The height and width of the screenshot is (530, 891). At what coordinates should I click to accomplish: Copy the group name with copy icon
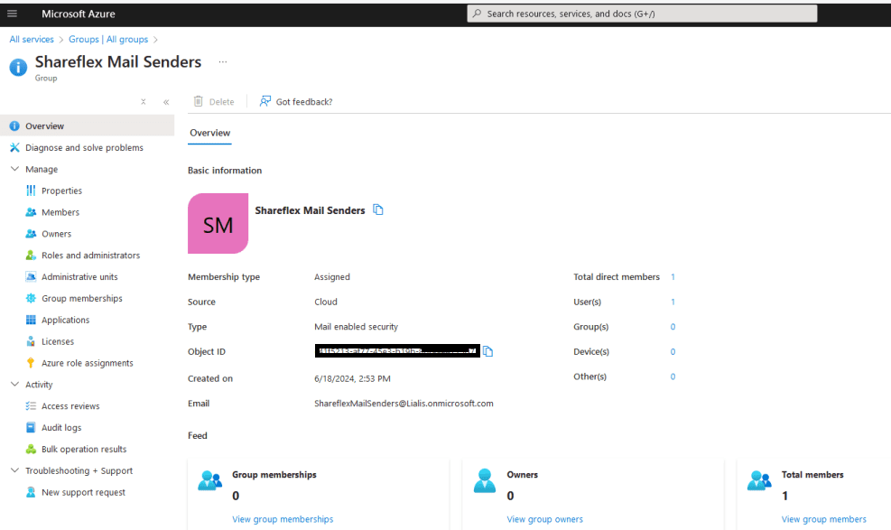(378, 209)
